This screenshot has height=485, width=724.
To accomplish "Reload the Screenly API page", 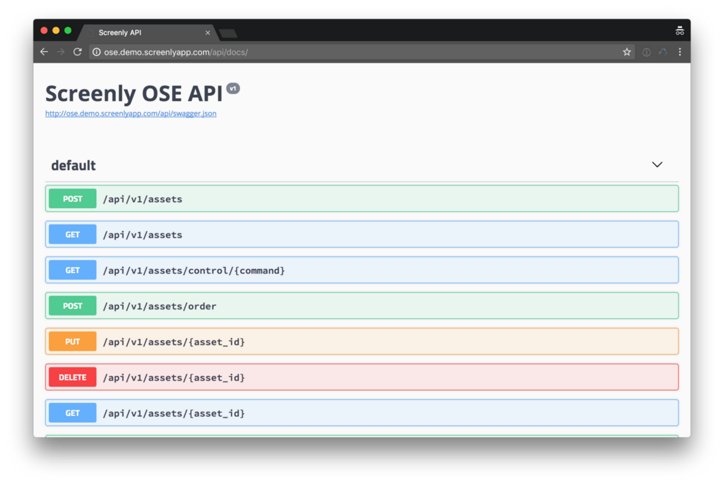I will 77,52.
